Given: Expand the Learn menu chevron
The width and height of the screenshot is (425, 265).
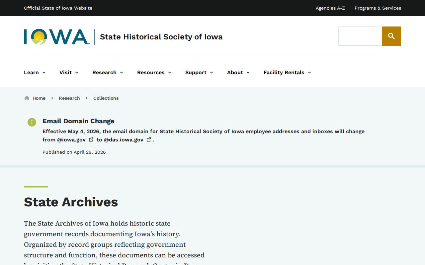Looking at the screenshot, I should (44, 73).
